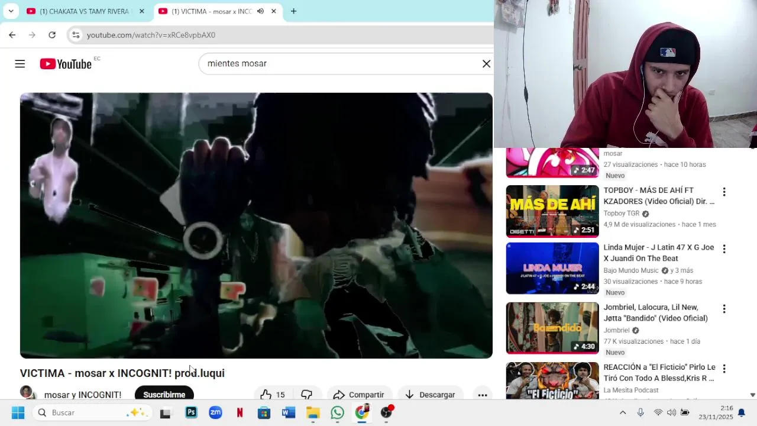The width and height of the screenshot is (757, 426).
Task: Open File Explorer from the taskbar
Action: [x=313, y=412]
